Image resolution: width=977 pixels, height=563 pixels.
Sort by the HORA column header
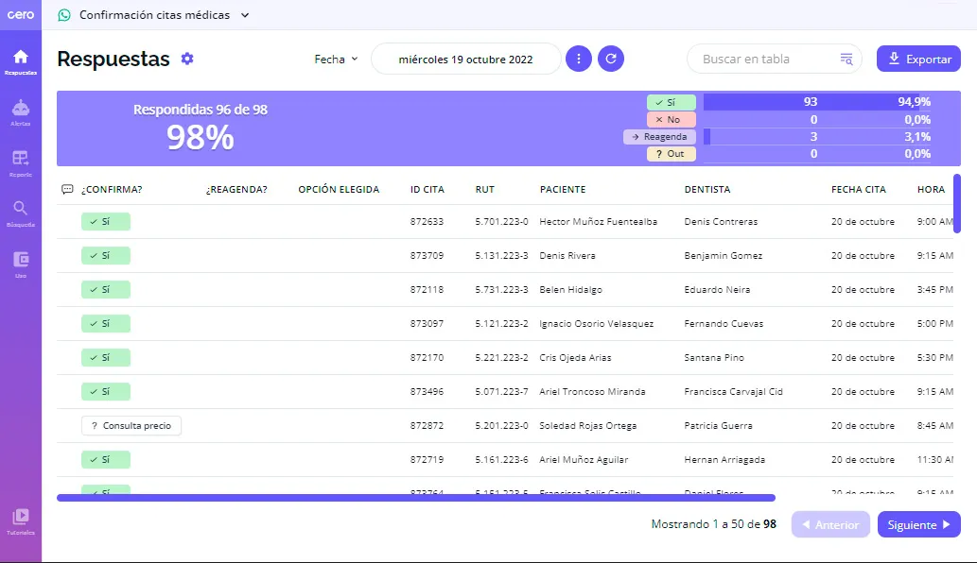[x=931, y=189]
